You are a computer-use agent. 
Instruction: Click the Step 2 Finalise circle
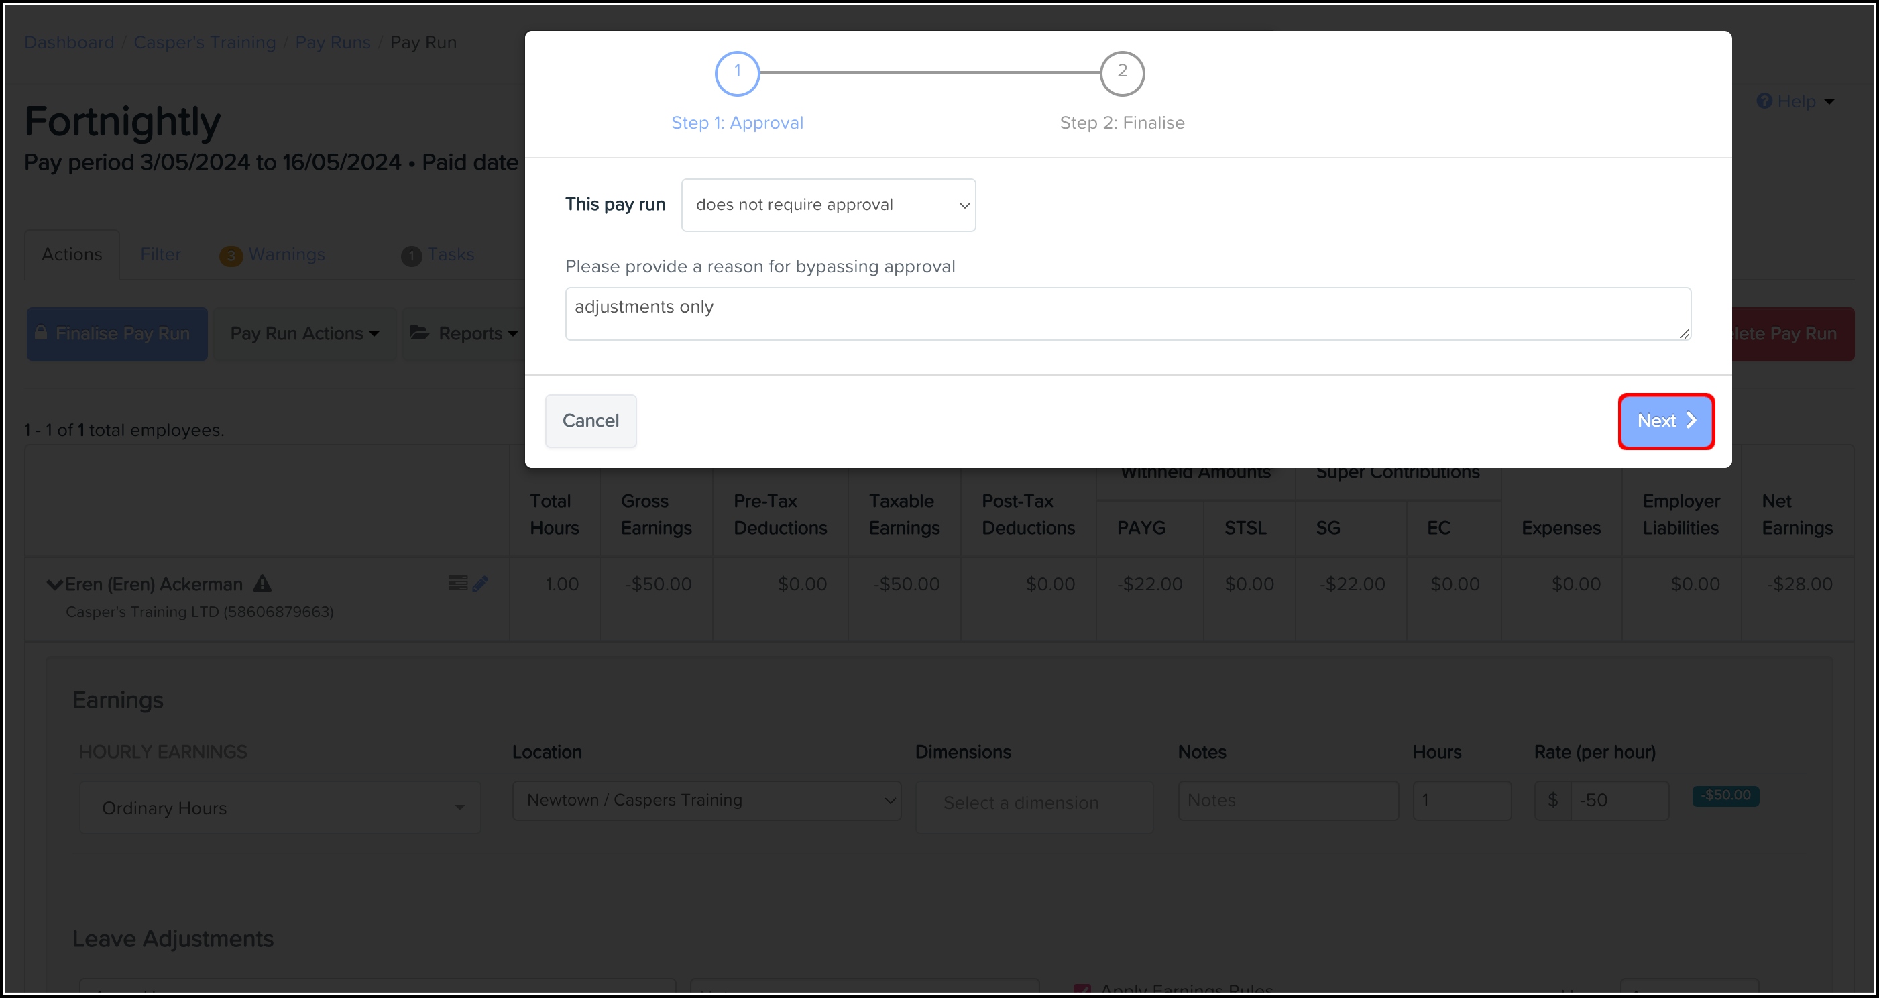coord(1121,73)
